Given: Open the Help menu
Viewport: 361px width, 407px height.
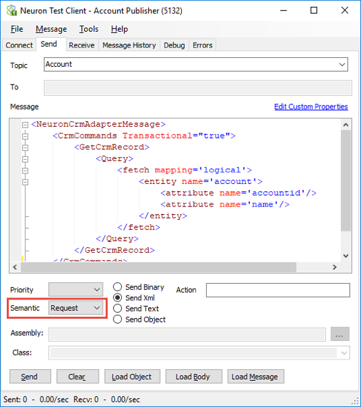Looking at the screenshot, I should coord(119,29).
